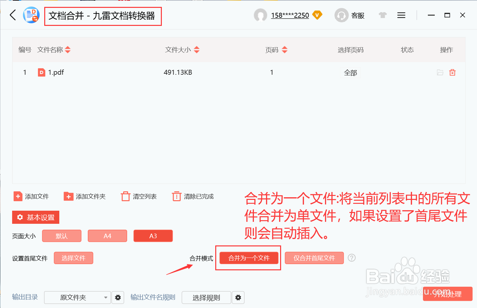The height and width of the screenshot is (308, 477).
Task: Click 选择文件 for head-tail file
Action: pos(73,258)
